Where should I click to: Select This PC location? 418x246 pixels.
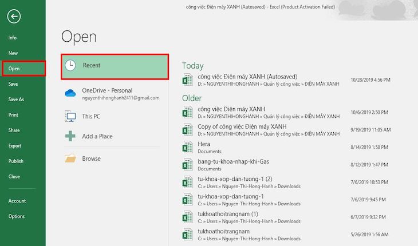91,116
